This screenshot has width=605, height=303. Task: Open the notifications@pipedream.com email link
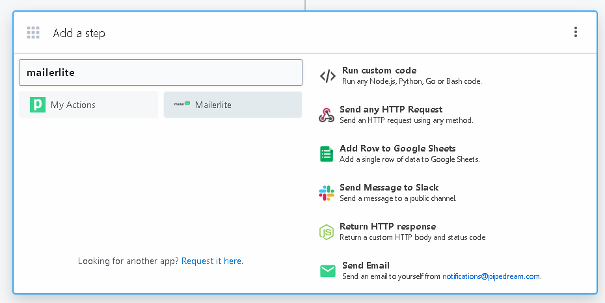[491, 276]
